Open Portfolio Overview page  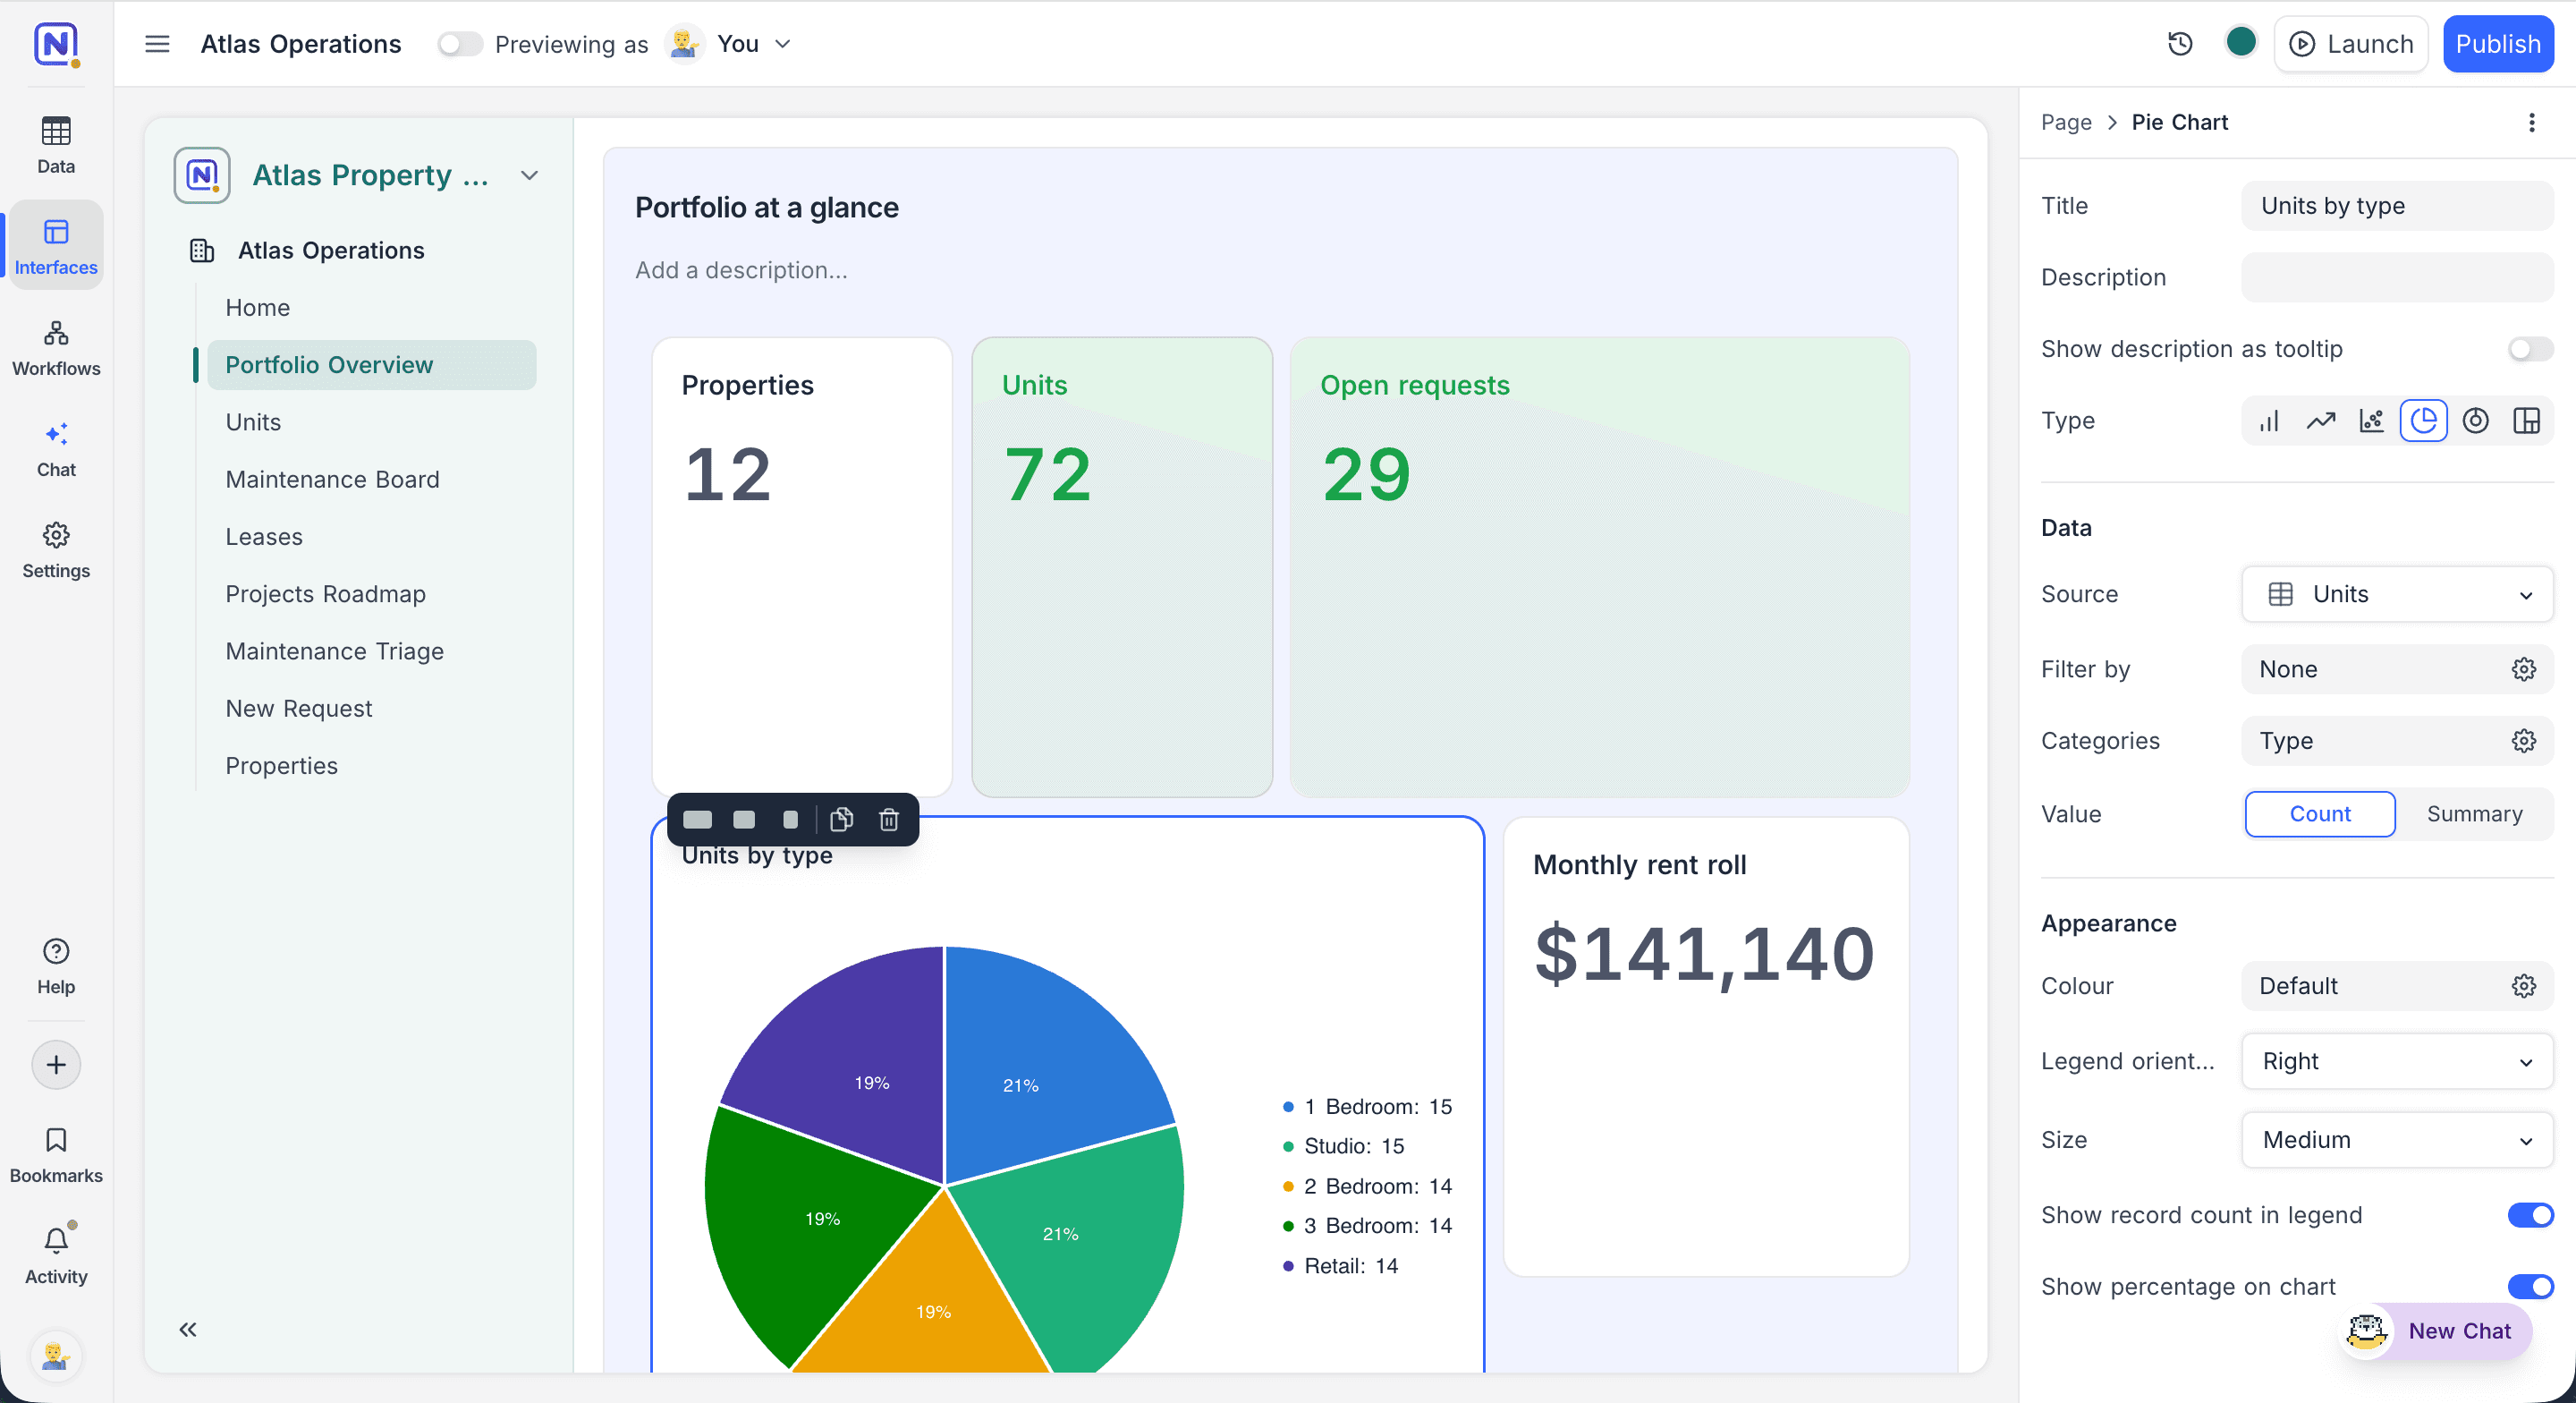coord(371,364)
